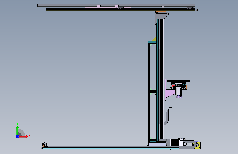The height and width of the screenshot is (154, 238).
Task: Select the curved gray cable guide on the column
Action: click(167, 117)
